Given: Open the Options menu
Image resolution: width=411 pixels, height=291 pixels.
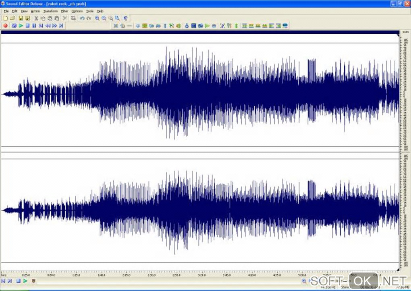Looking at the screenshot, I should click(x=77, y=11).
